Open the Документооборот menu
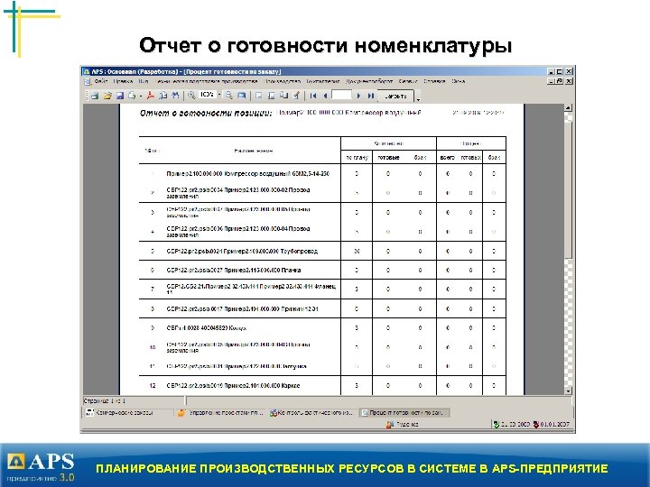Screen dimensions: 650x487 369,81
